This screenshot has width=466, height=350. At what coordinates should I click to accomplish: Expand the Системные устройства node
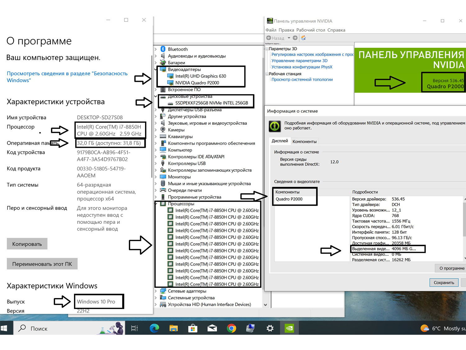[x=156, y=298]
